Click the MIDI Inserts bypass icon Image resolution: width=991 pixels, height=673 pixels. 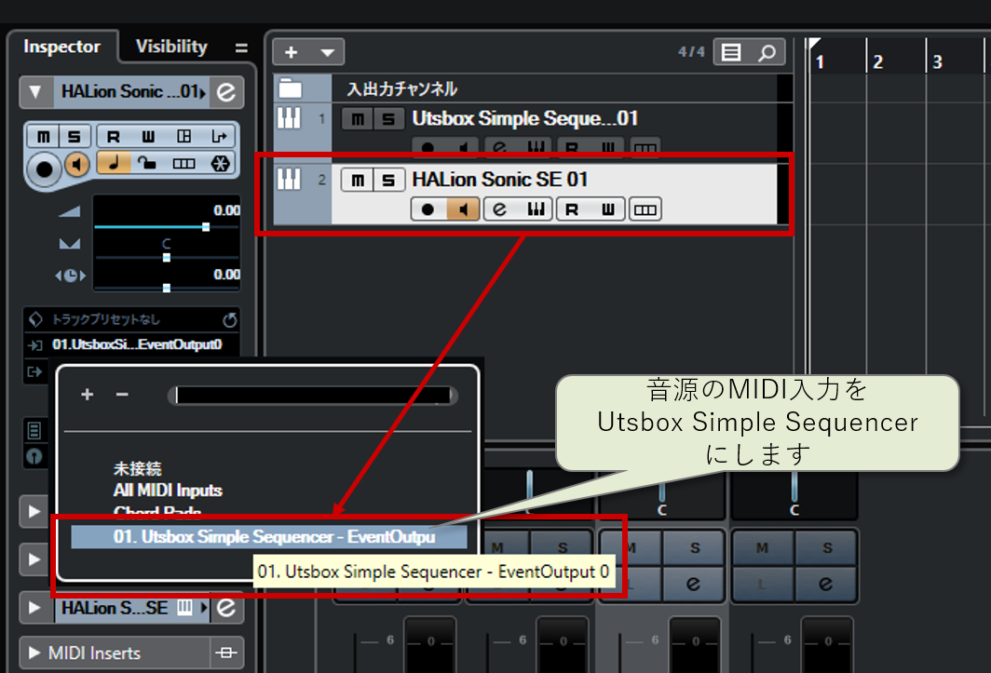point(226,653)
